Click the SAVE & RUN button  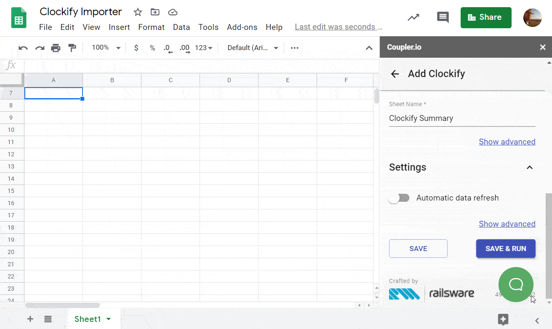(x=506, y=249)
